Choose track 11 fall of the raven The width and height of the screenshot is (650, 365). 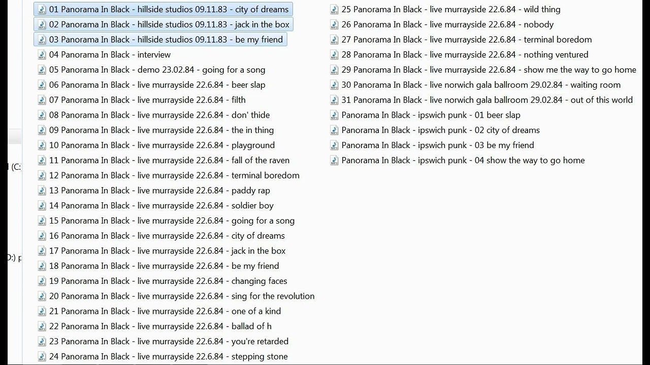coord(169,160)
